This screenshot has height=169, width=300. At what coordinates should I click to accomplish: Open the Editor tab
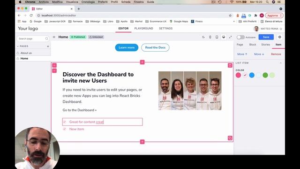123,28
